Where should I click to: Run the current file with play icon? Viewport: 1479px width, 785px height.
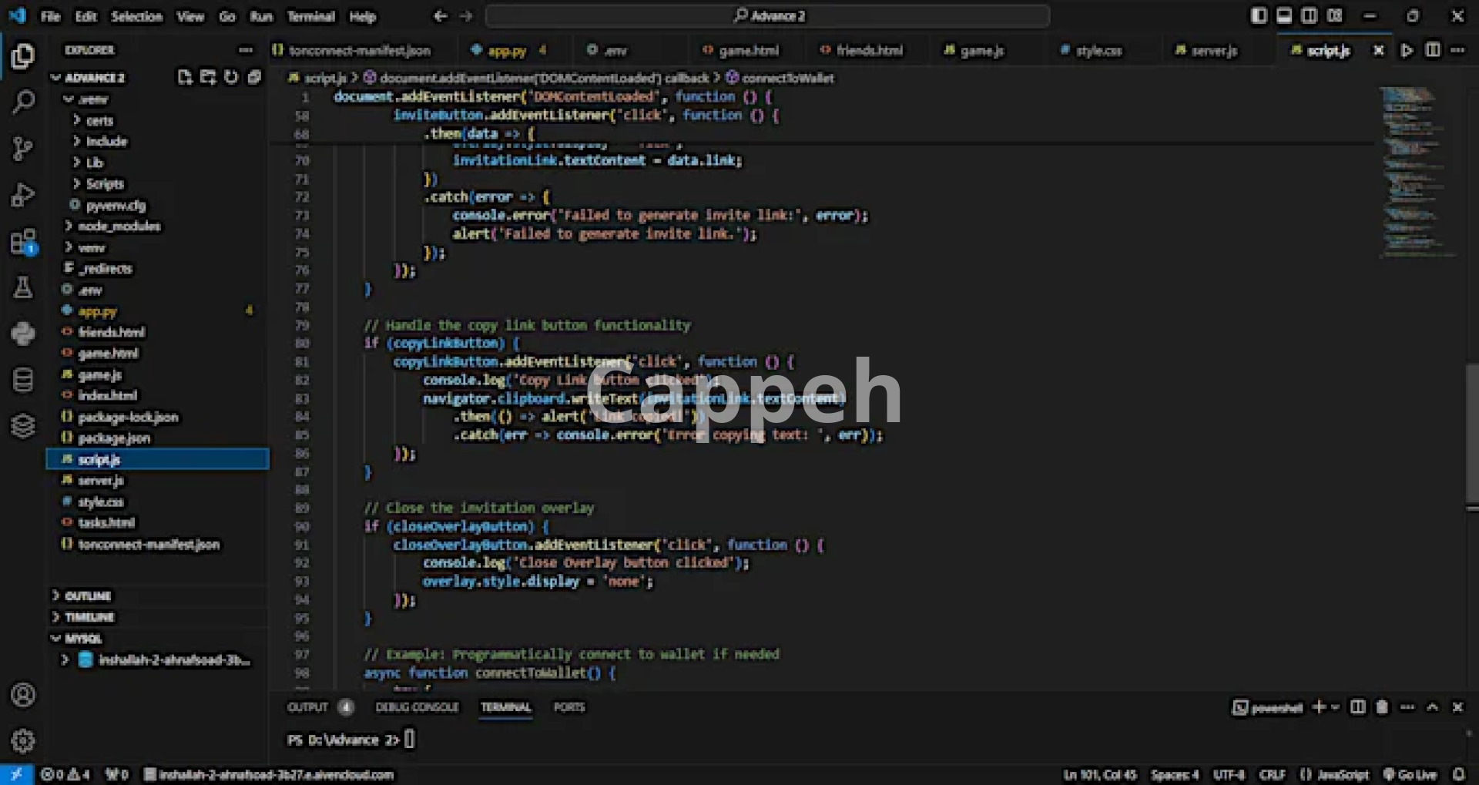click(1407, 51)
